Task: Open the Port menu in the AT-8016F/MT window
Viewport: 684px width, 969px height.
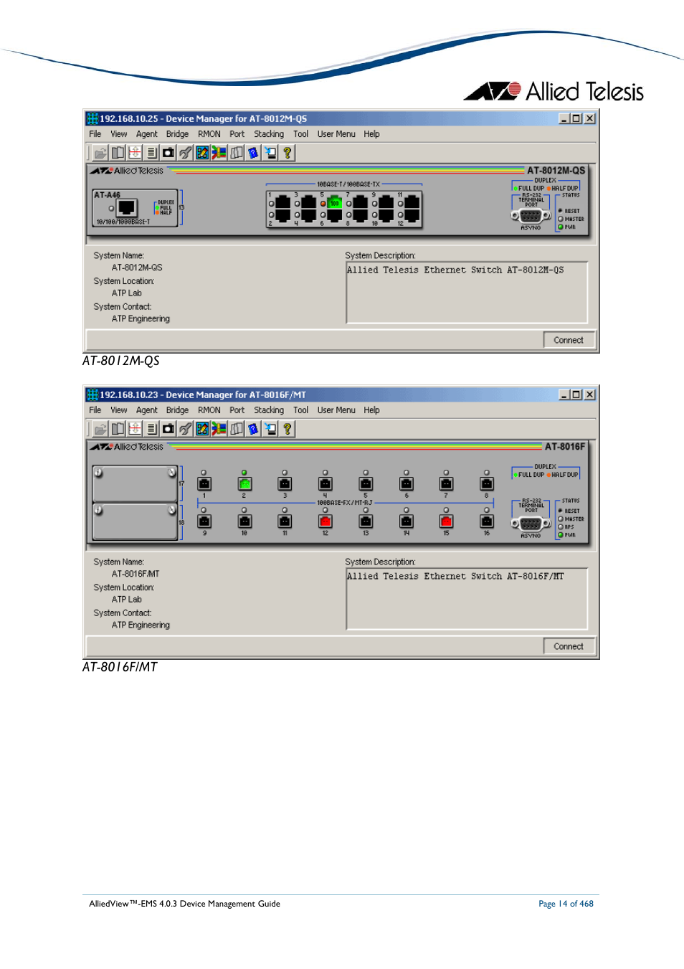Action: tap(237, 410)
